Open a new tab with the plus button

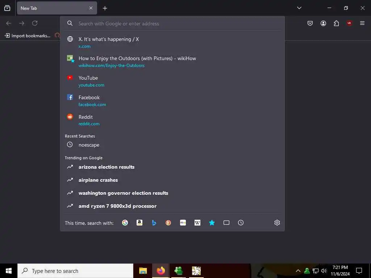click(105, 8)
